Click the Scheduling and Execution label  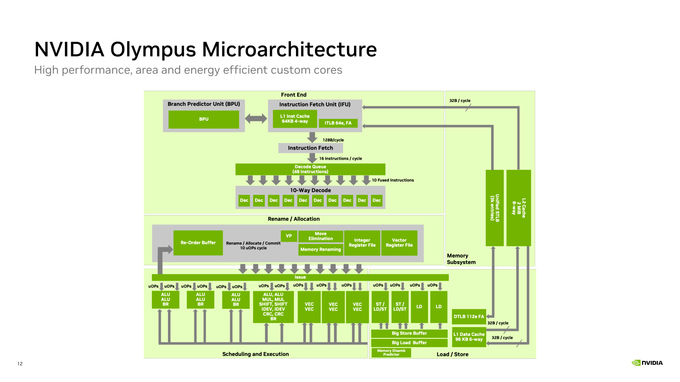point(255,354)
